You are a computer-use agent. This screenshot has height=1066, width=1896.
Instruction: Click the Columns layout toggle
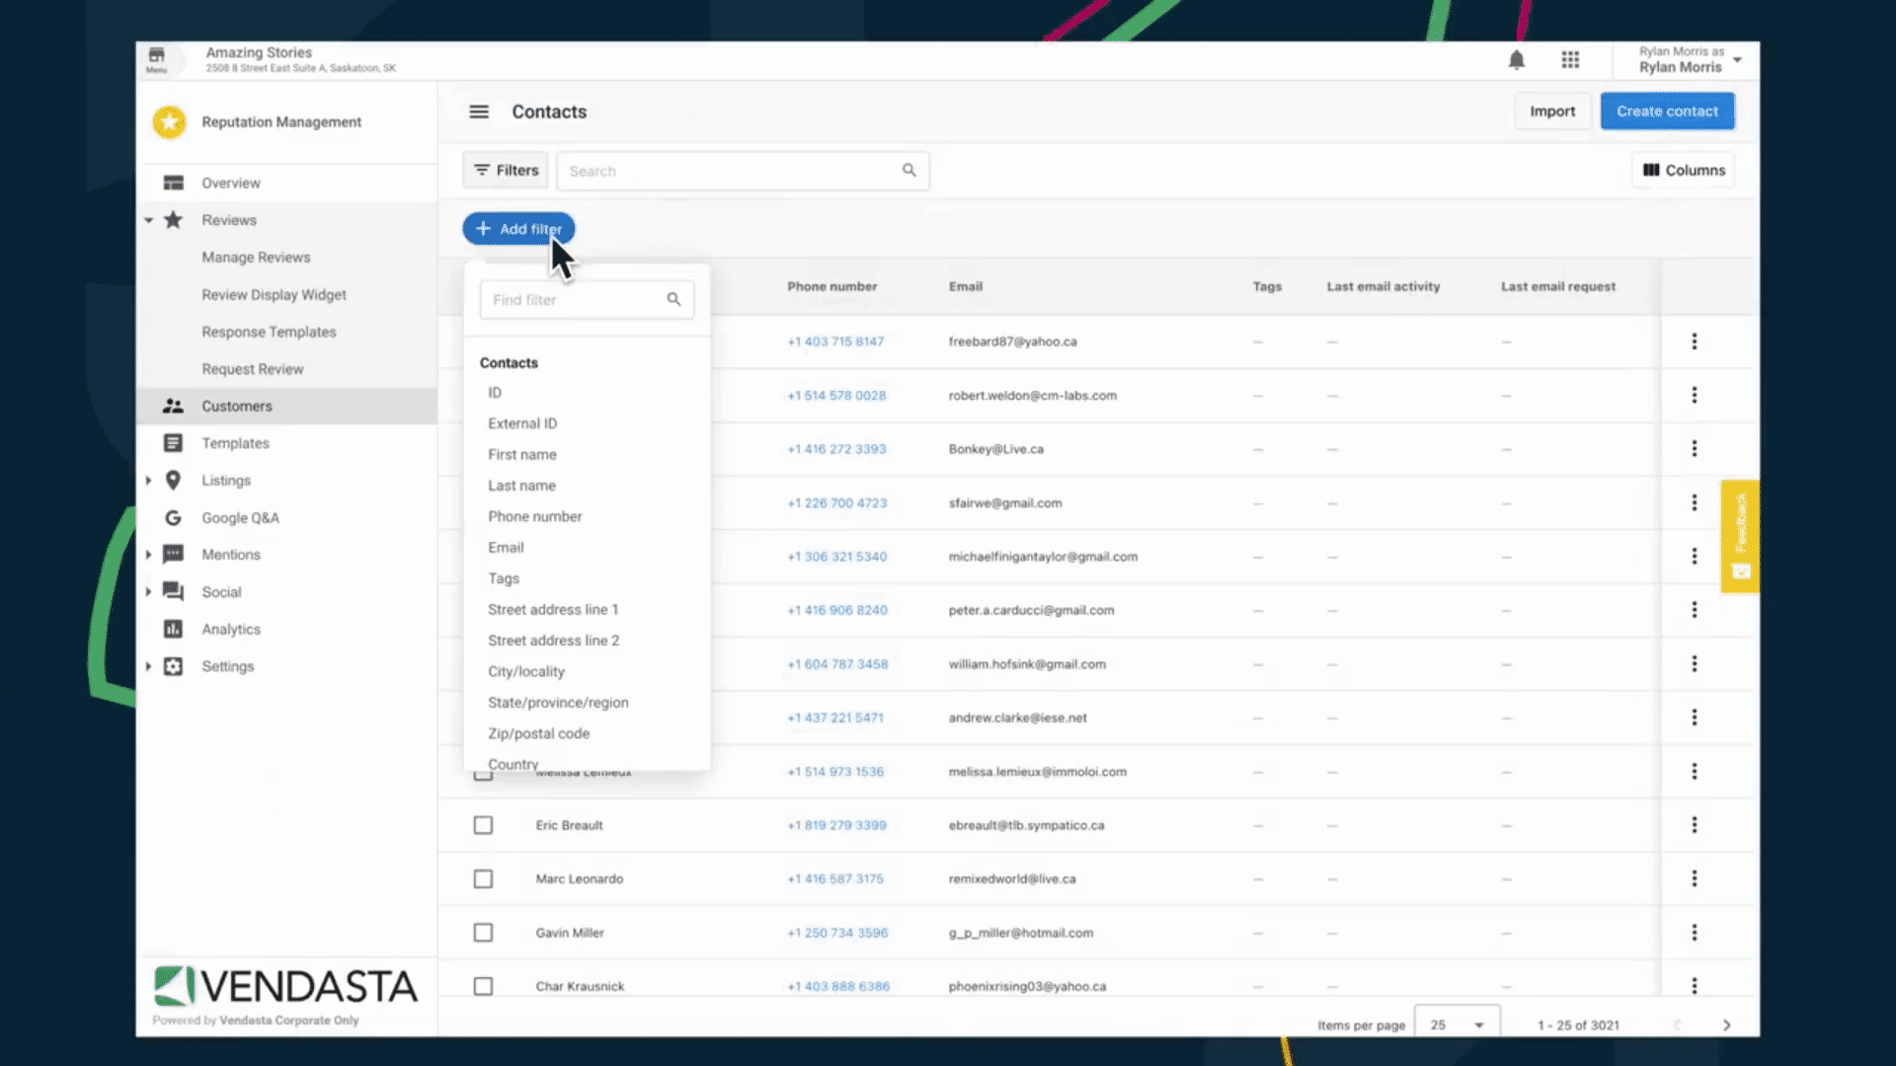click(1684, 169)
